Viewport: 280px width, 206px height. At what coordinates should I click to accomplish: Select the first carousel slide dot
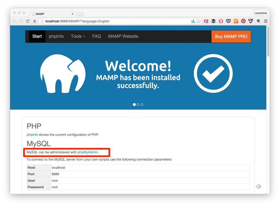[134, 105]
